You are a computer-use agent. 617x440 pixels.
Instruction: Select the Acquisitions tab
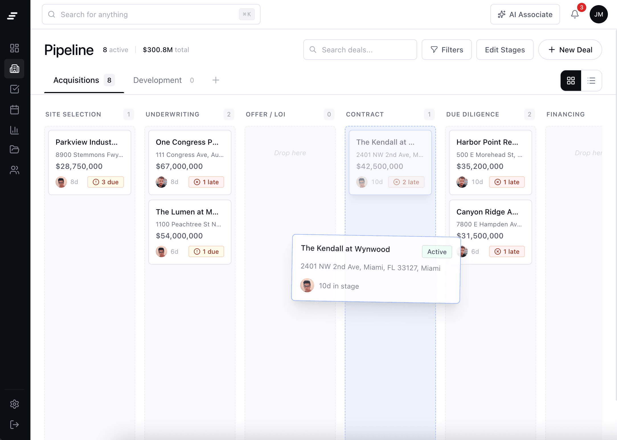[x=76, y=80]
